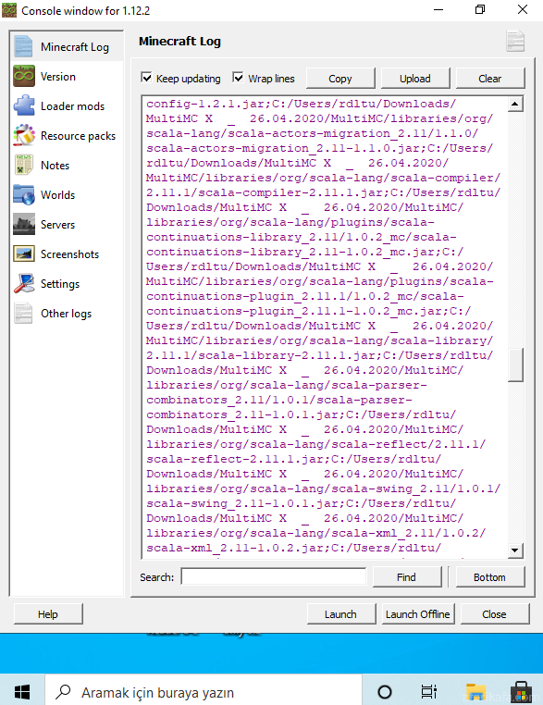This screenshot has width=543, height=705.
Task: Focus the Search text field
Action: [x=273, y=576]
